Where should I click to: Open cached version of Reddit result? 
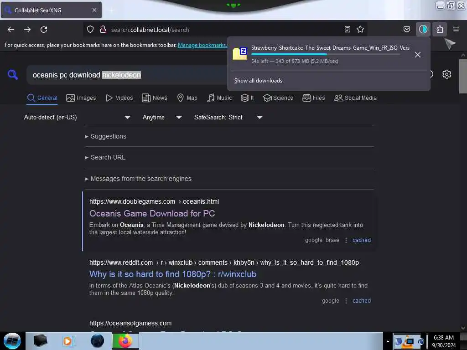pos(362,301)
